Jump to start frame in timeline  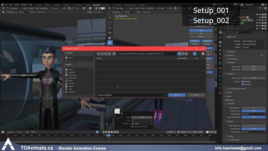point(103,132)
